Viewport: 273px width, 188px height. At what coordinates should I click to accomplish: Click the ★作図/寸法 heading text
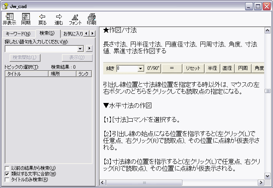[120, 30]
